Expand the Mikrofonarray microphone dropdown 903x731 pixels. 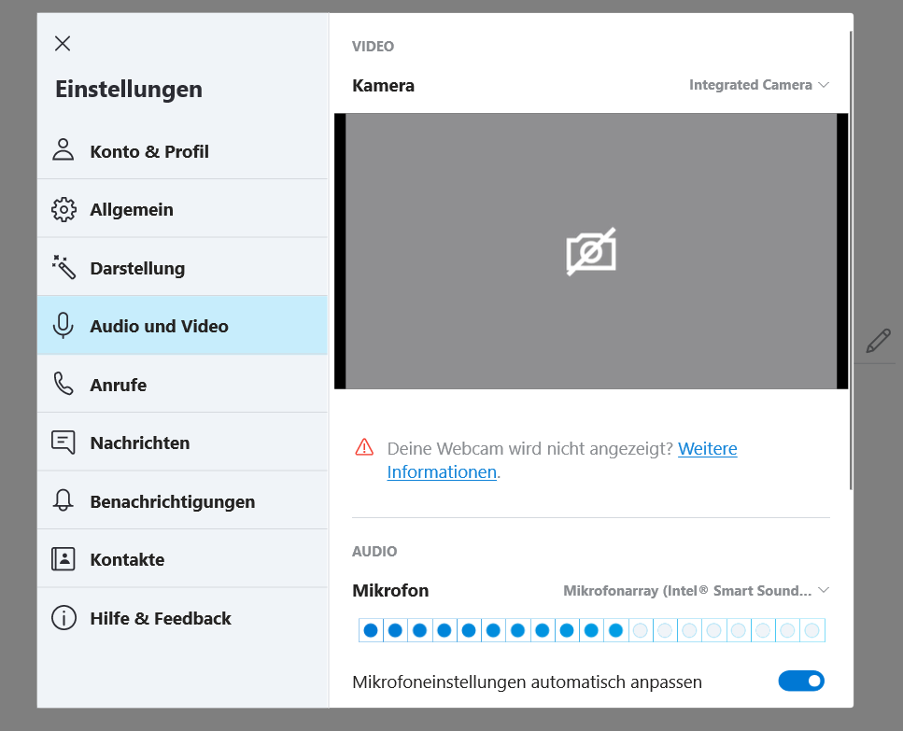[697, 591]
